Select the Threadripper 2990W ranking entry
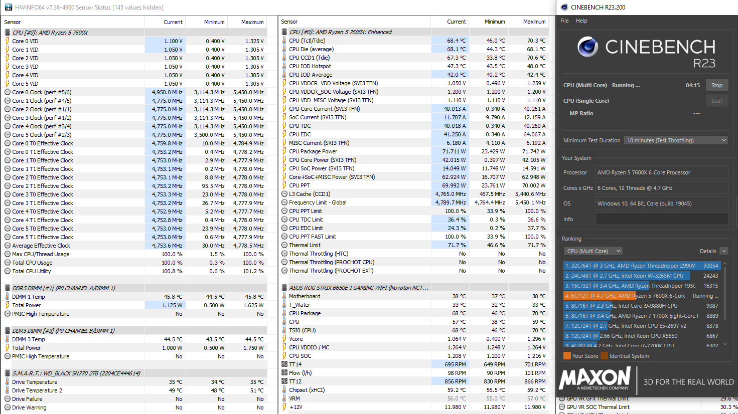This screenshot has height=414, width=738. click(x=642, y=266)
